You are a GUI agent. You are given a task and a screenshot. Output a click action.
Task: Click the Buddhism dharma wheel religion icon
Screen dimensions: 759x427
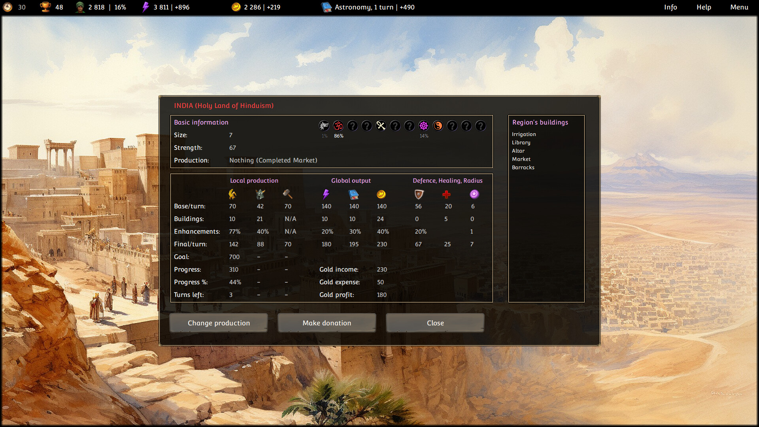click(424, 126)
